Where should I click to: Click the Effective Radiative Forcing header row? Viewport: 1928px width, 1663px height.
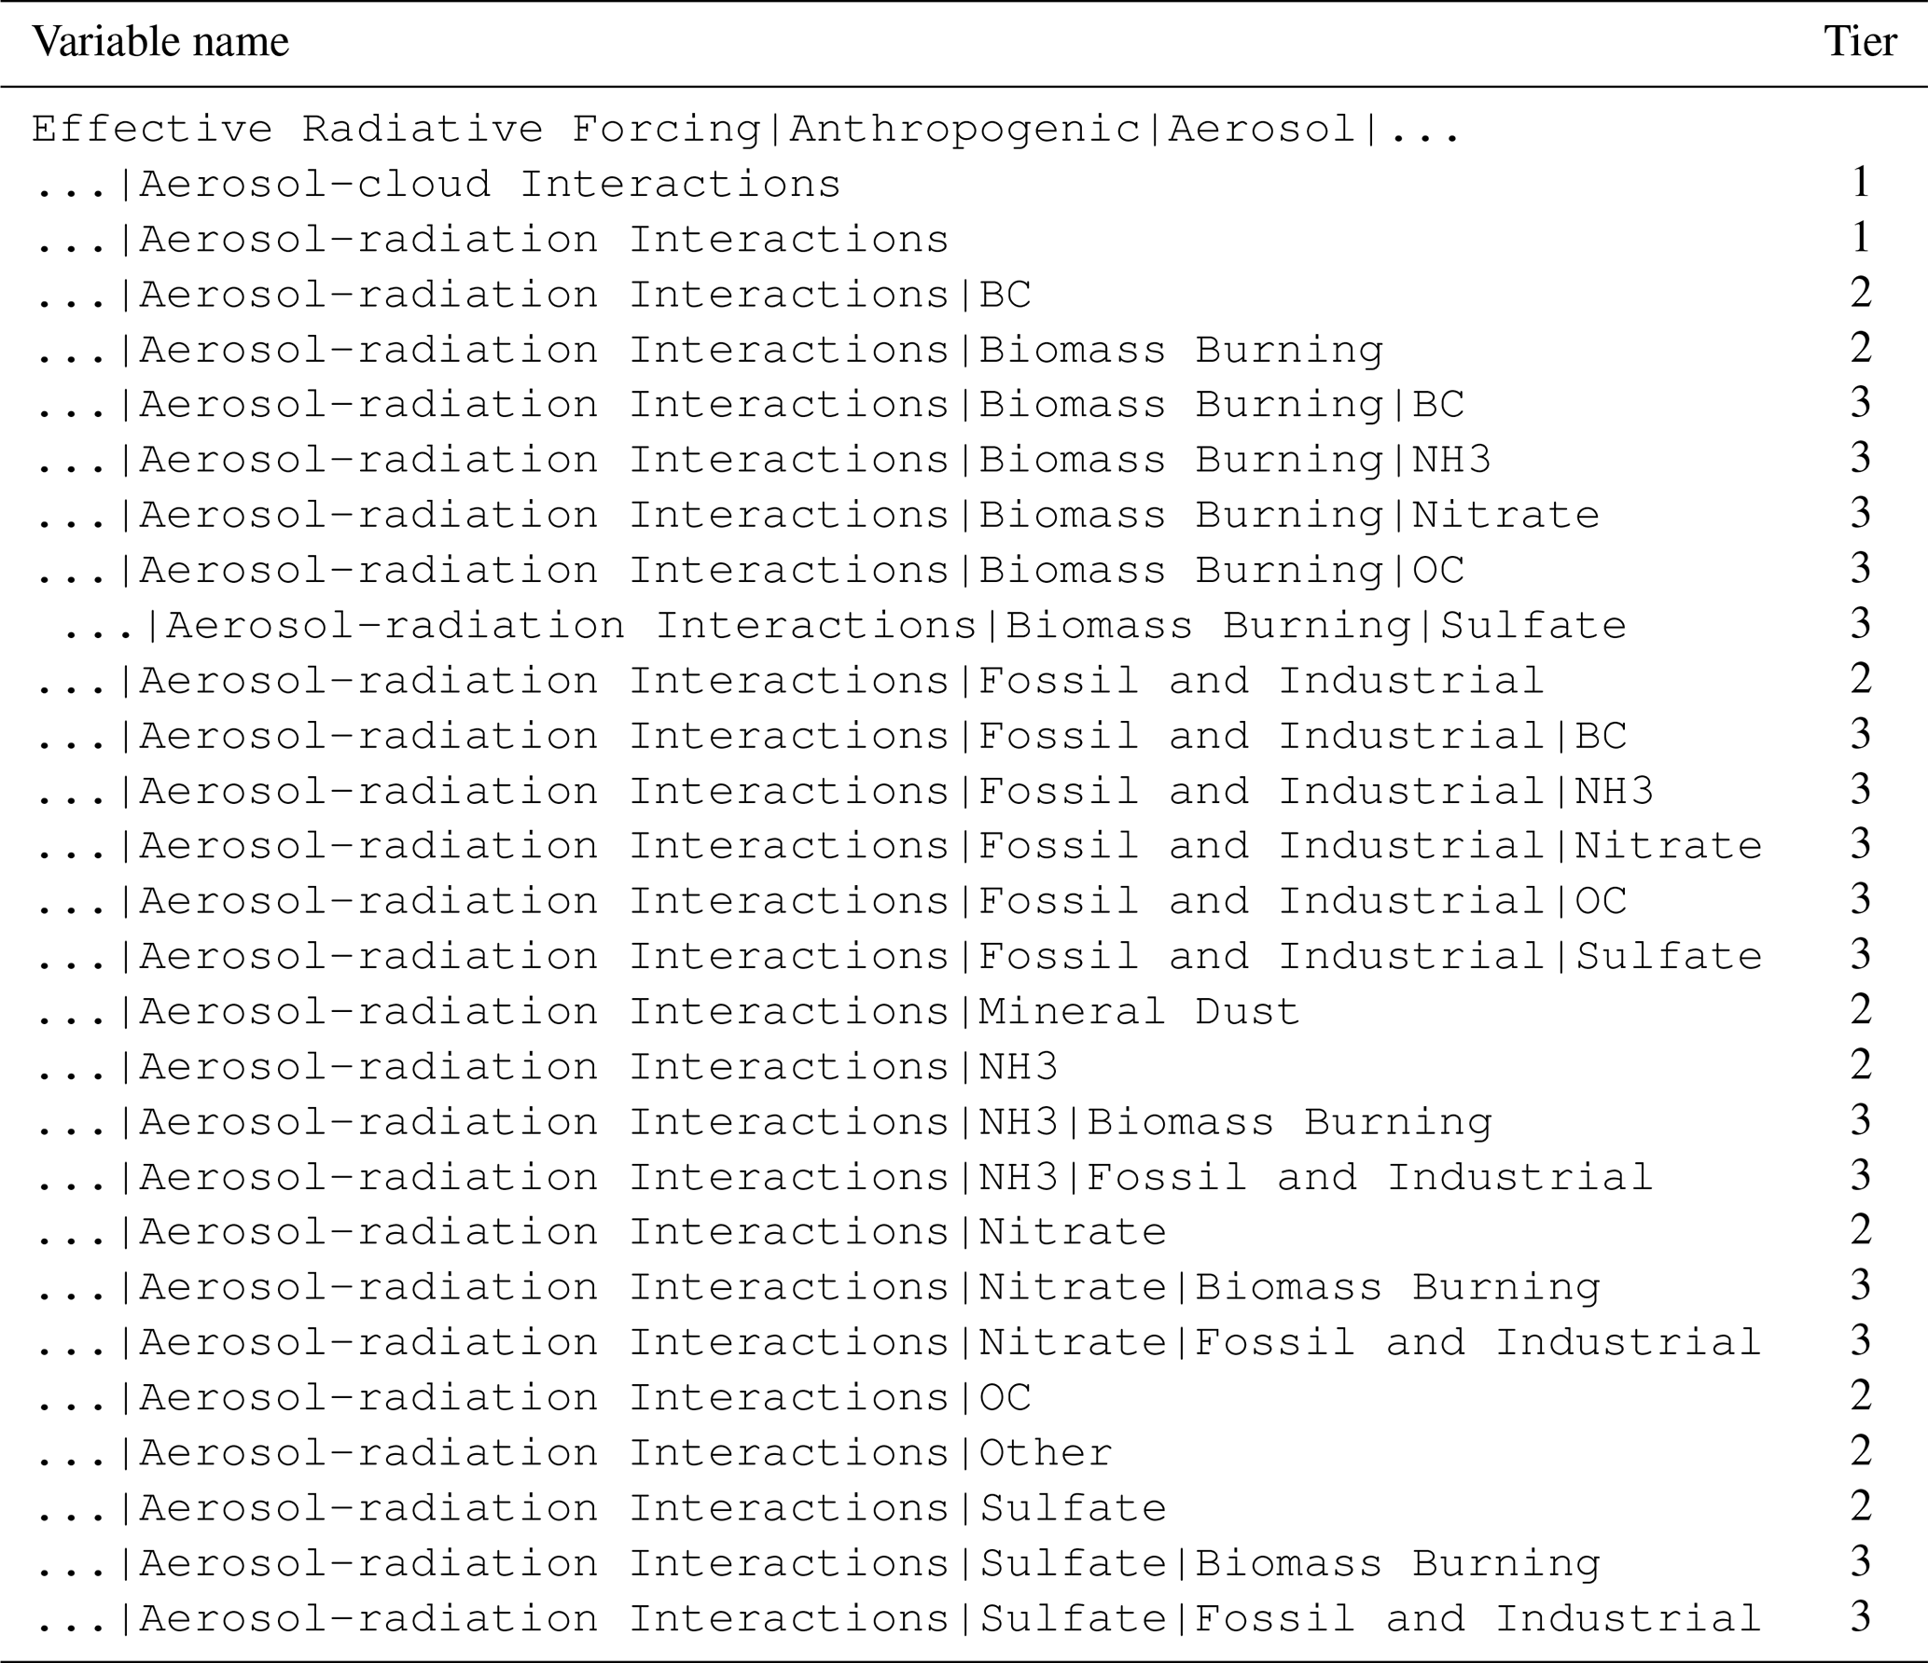(x=746, y=129)
